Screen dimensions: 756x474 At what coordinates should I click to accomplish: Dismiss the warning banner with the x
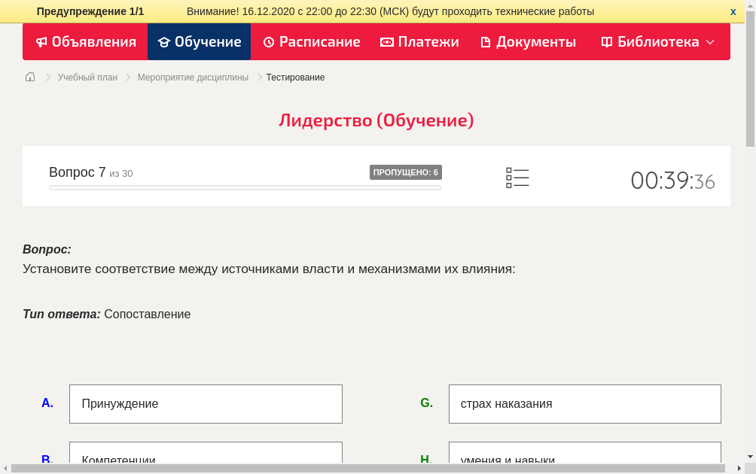[733, 11]
